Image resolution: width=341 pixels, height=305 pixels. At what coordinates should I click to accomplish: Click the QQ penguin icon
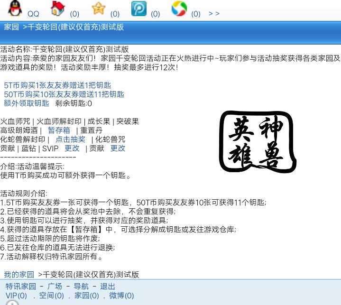[15, 9]
